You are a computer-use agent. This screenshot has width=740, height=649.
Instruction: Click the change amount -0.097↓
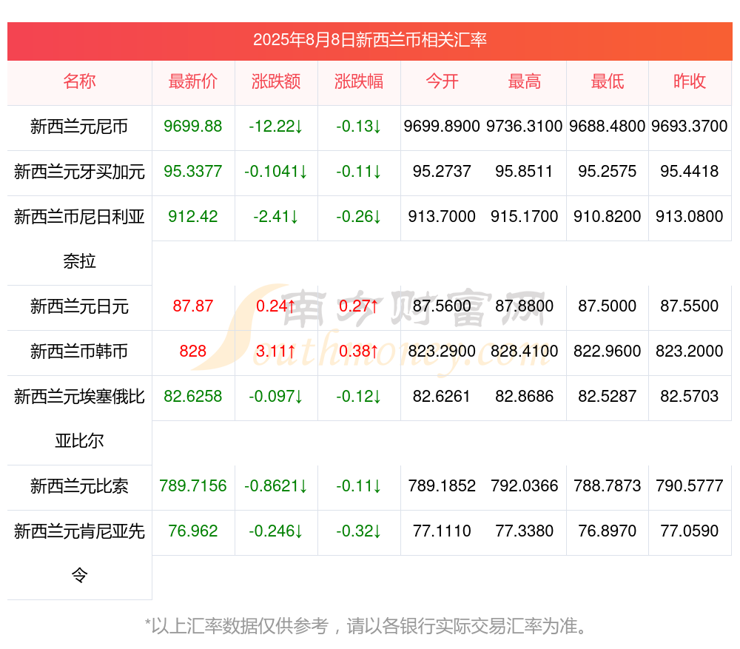[x=275, y=396]
